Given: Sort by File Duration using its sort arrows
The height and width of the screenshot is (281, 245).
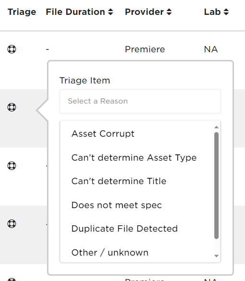Looking at the screenshot, I should (x=111, y=12).
